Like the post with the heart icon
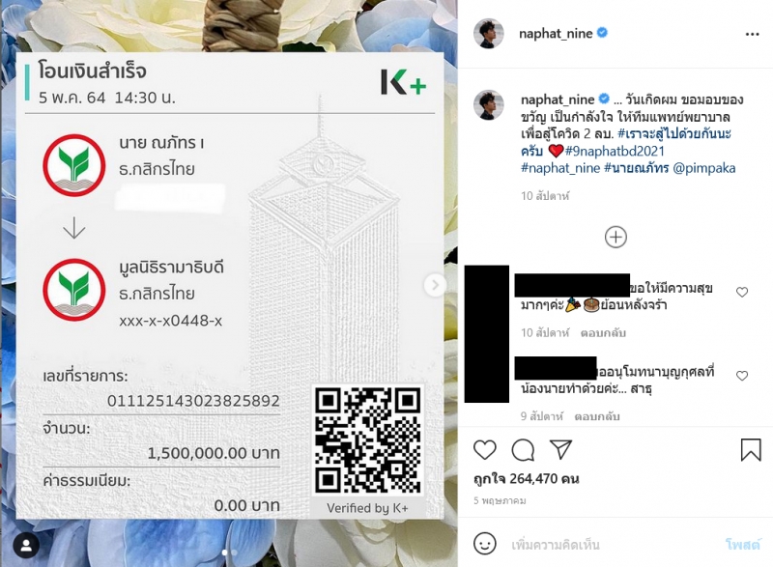 tap(485, 449)
